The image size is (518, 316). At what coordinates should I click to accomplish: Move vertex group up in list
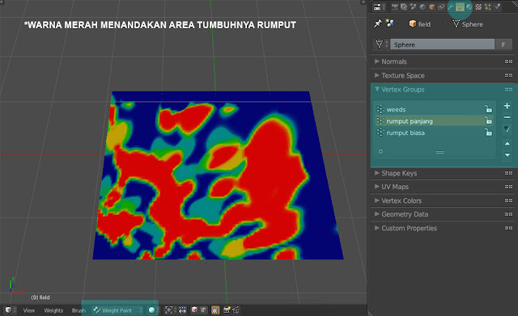[507, 144]
